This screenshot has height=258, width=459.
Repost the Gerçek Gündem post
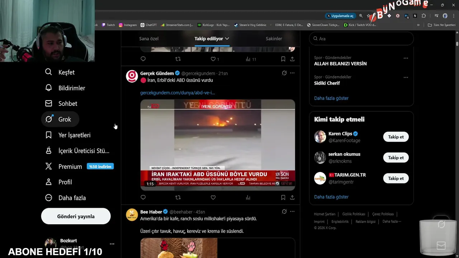point(178,197)
